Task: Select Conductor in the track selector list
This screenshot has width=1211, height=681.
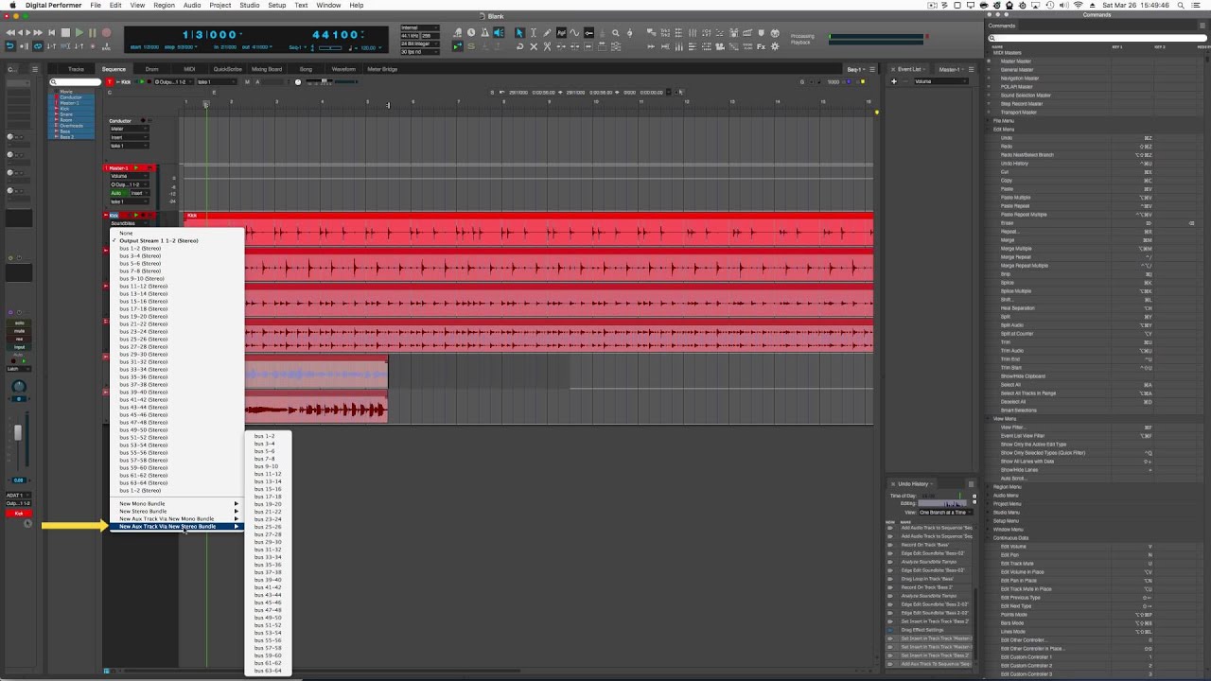Action: click(71, 97)
